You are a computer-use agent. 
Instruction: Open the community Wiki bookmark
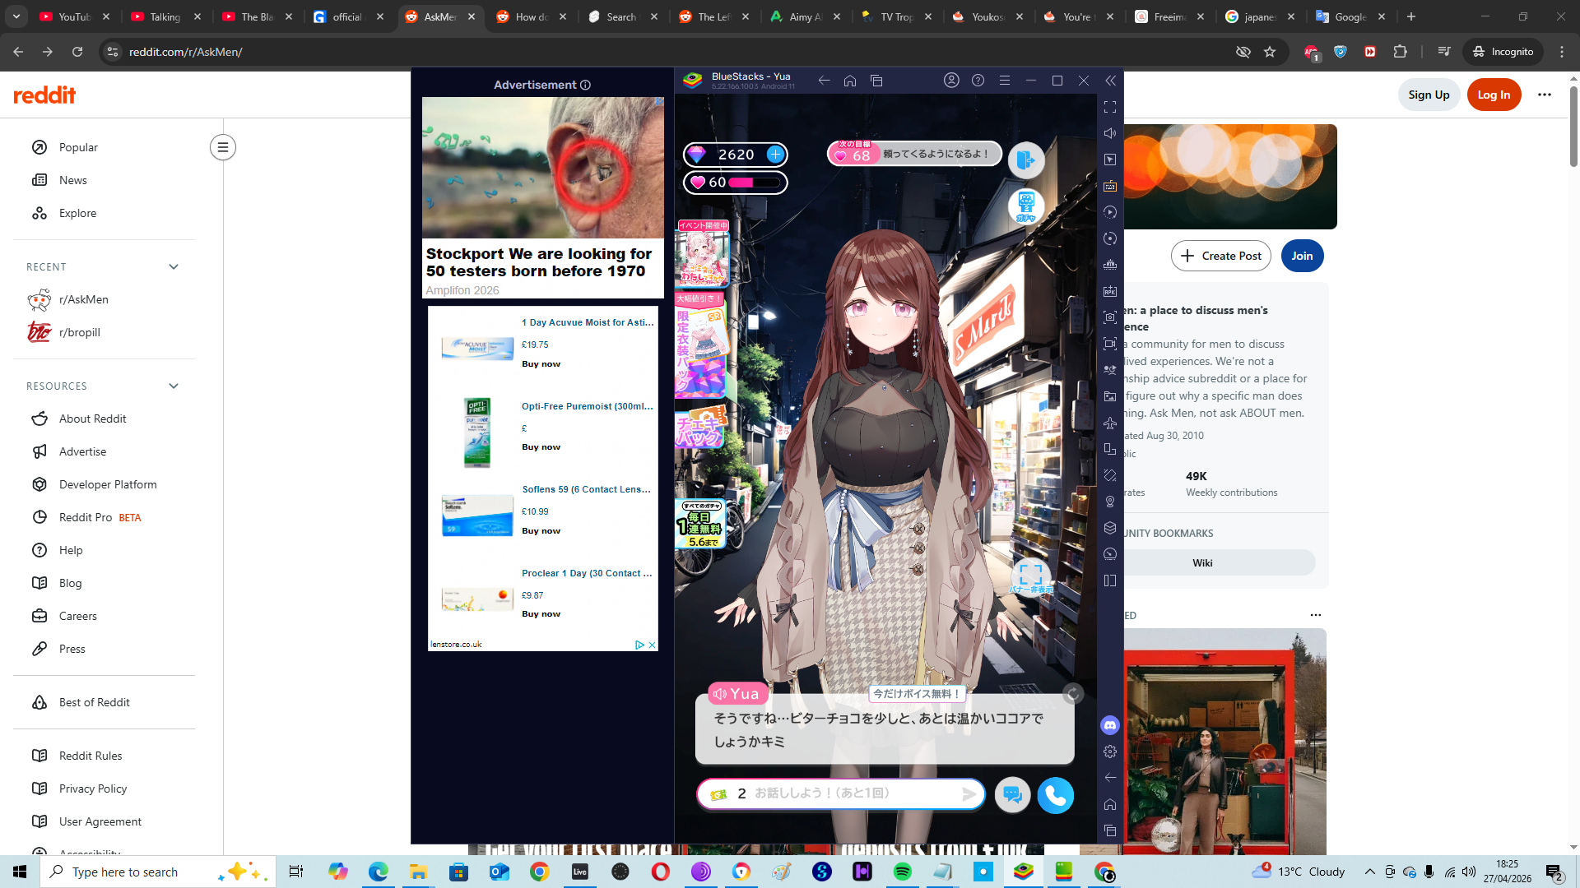pyautogui.click(x=1202, y=563)
